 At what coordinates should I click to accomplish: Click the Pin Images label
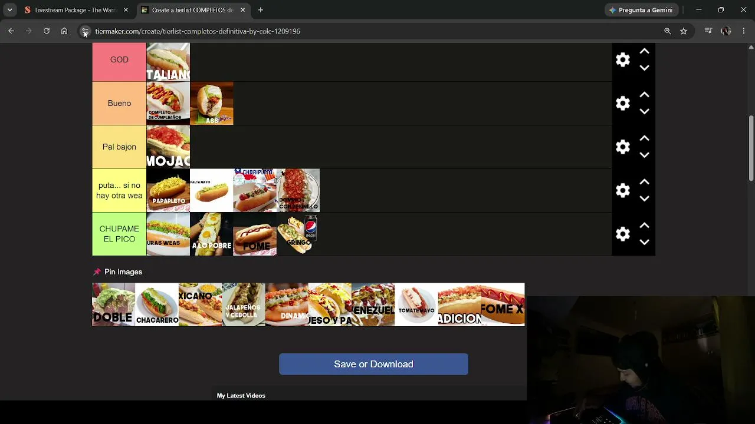123,272
